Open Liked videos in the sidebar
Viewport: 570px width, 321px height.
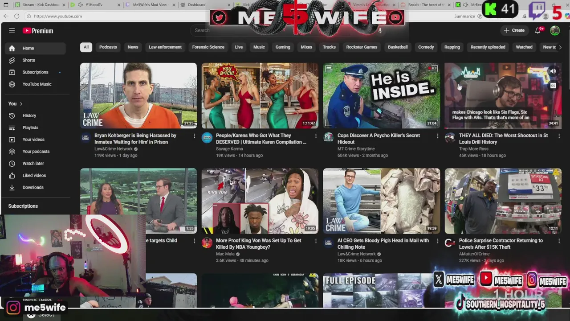36,176
